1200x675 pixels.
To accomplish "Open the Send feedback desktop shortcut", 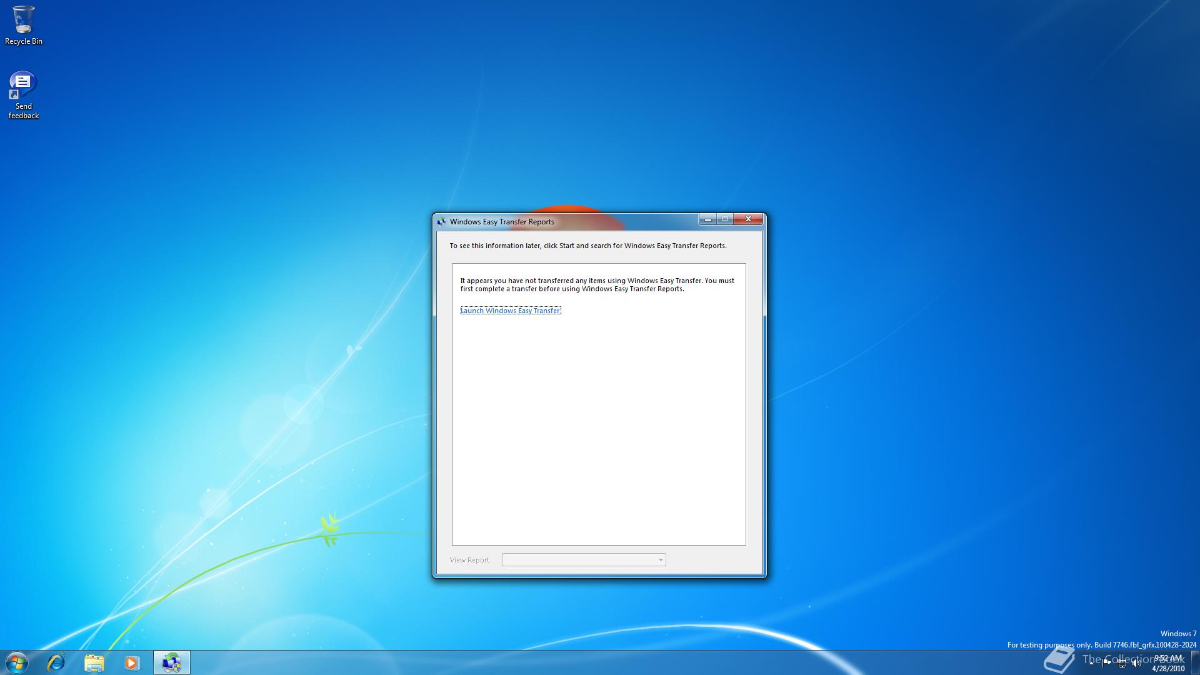I will (x=24, y=95).
